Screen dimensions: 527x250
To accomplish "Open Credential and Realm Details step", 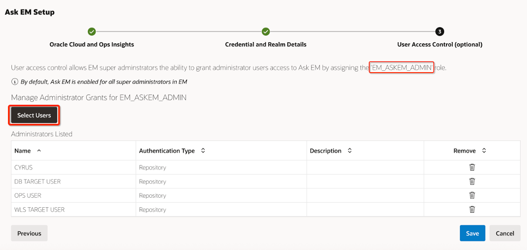I will click(266, 44).
